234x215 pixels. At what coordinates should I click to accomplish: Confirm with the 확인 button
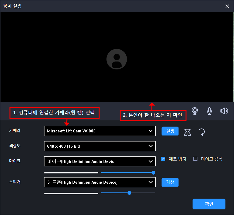pos(209,204)
